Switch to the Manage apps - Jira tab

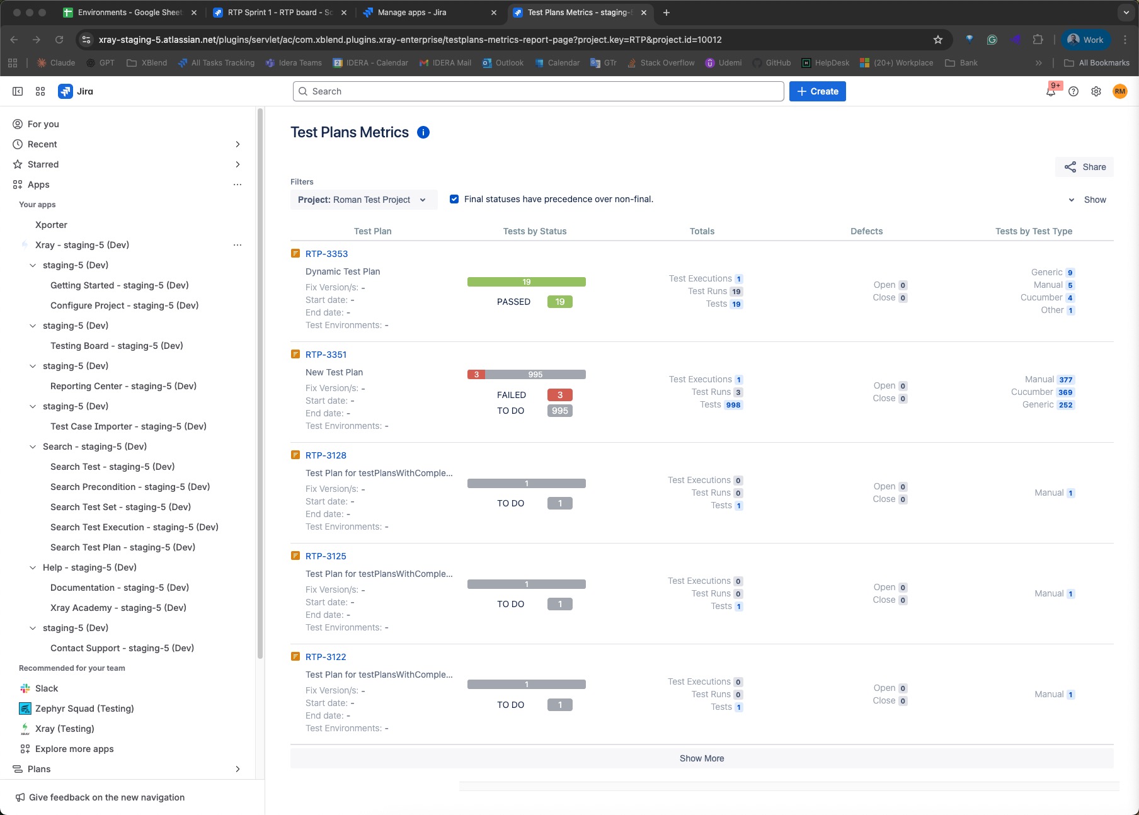[x=412, y=13]
